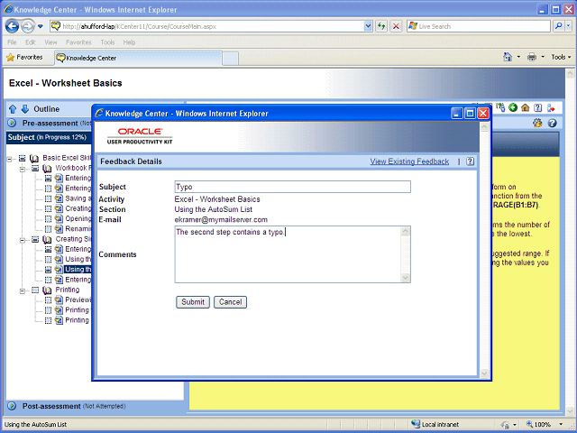Click feedback dialog scrollbar down arrow

(x=484, y=373)
